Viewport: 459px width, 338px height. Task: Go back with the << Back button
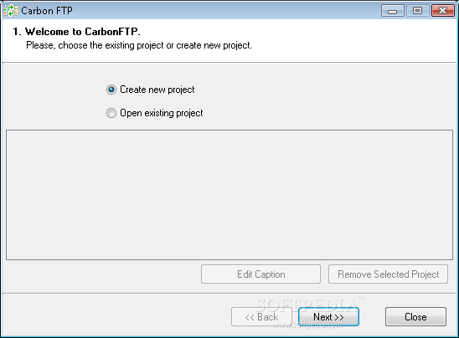(x=261, y=316)
